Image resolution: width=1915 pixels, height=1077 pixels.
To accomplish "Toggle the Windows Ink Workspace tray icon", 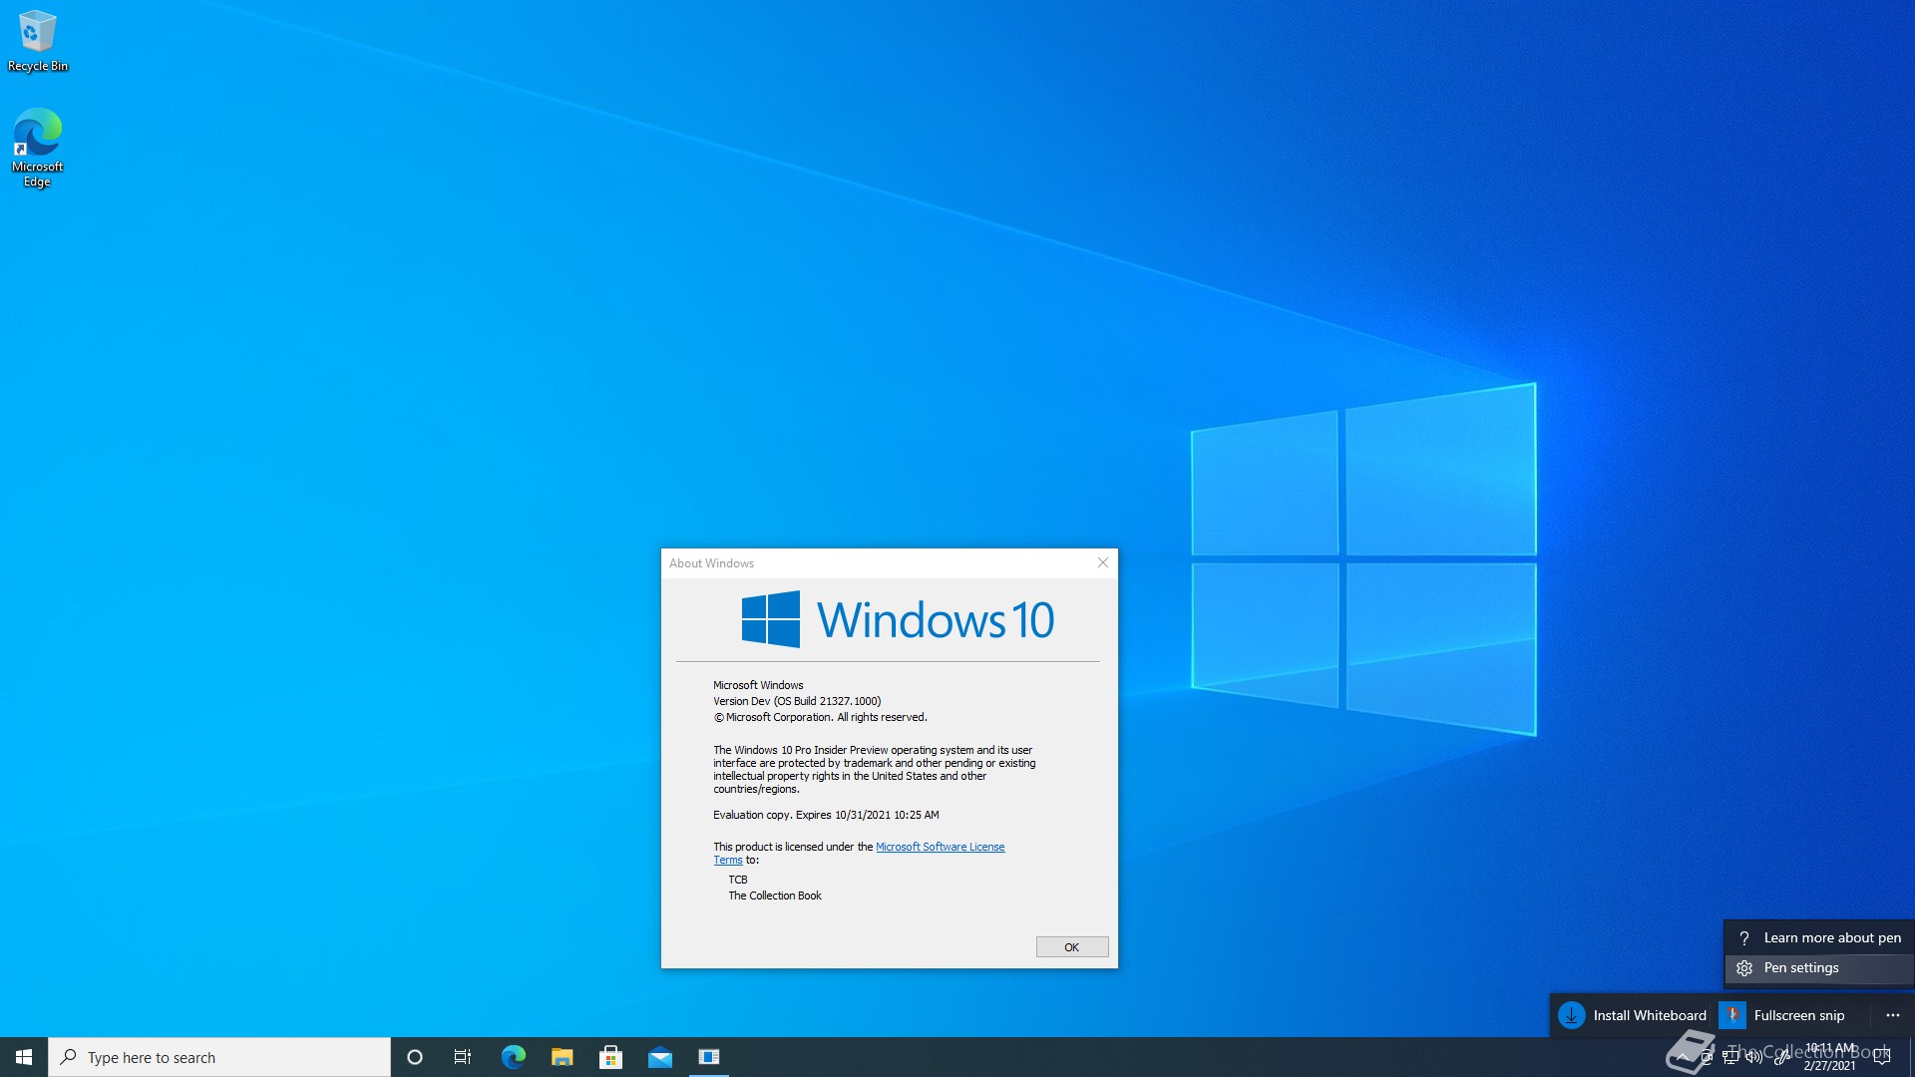I will coord(1780,1057).
